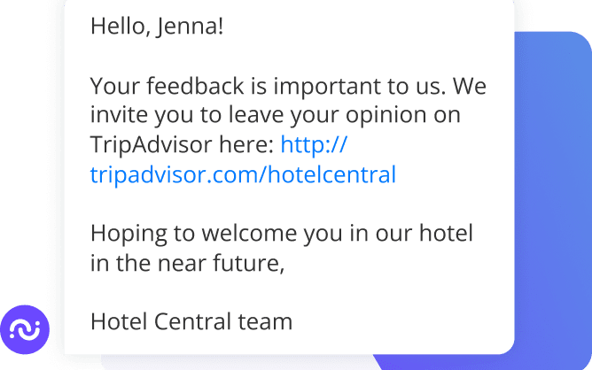The height and width of the screenshot is (370, 592).
Task: Click the "Hello, Jenna!" greeting line
Action: point(157,27)
